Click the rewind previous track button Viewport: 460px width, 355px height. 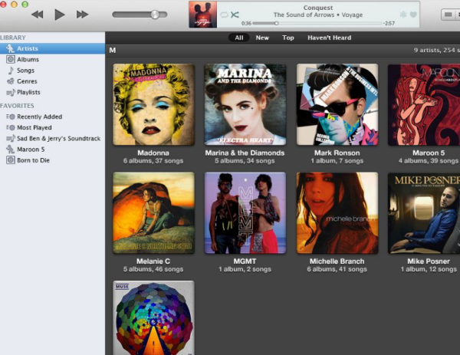pos(38,15)
